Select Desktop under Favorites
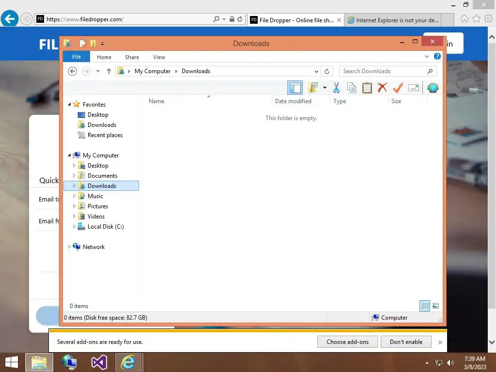 pos(98,114)
